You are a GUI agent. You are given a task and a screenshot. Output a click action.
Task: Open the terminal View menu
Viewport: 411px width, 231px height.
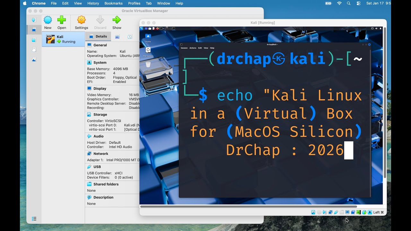[206, 48]
